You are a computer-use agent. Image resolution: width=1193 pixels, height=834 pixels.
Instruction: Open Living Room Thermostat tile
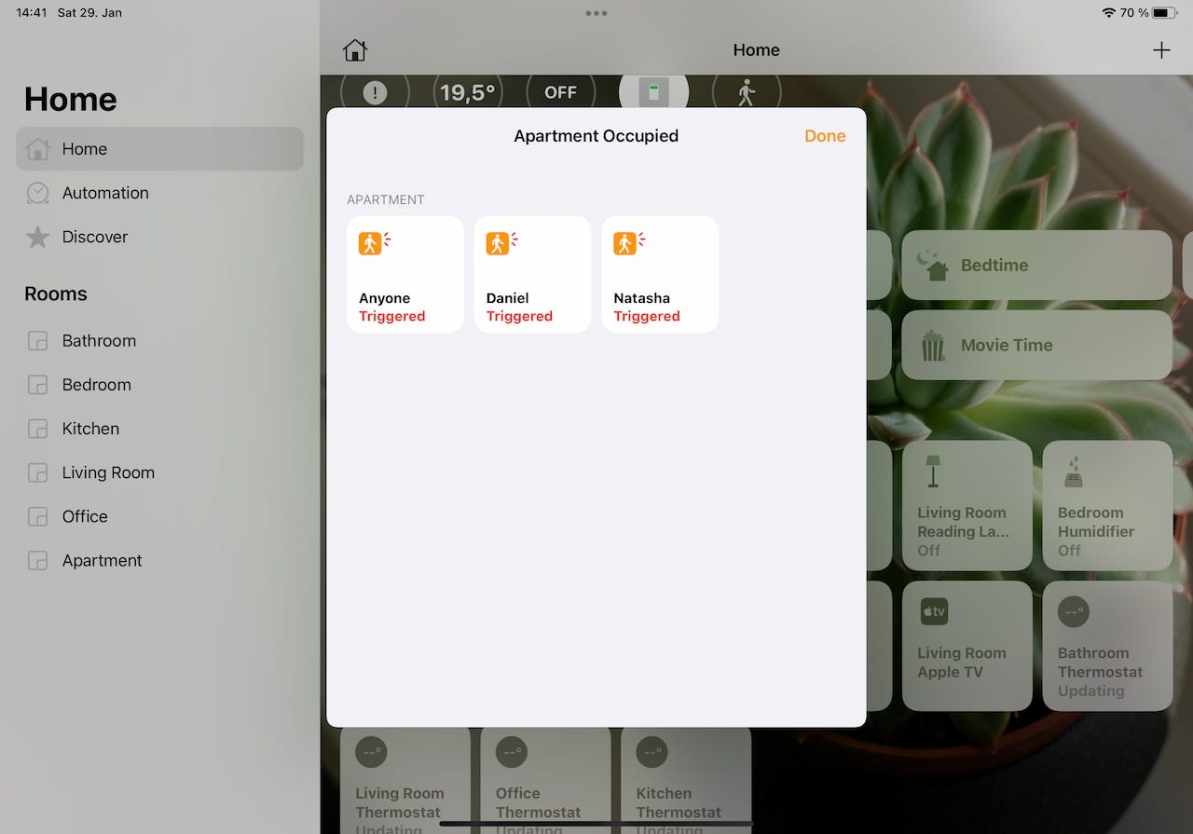pyautogui.click(x=405, y=781)
